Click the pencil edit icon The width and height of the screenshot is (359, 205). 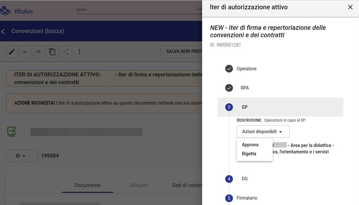coord(12,52)
